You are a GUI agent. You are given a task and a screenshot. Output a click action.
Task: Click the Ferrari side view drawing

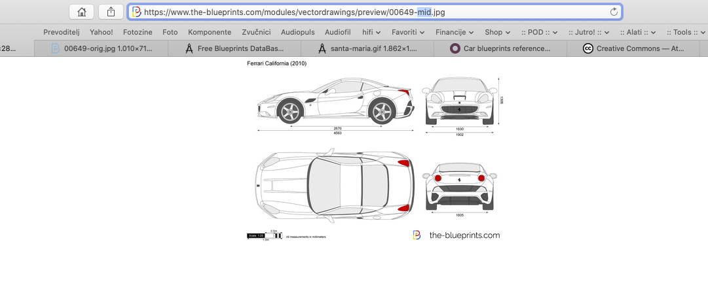pos(335,101)
